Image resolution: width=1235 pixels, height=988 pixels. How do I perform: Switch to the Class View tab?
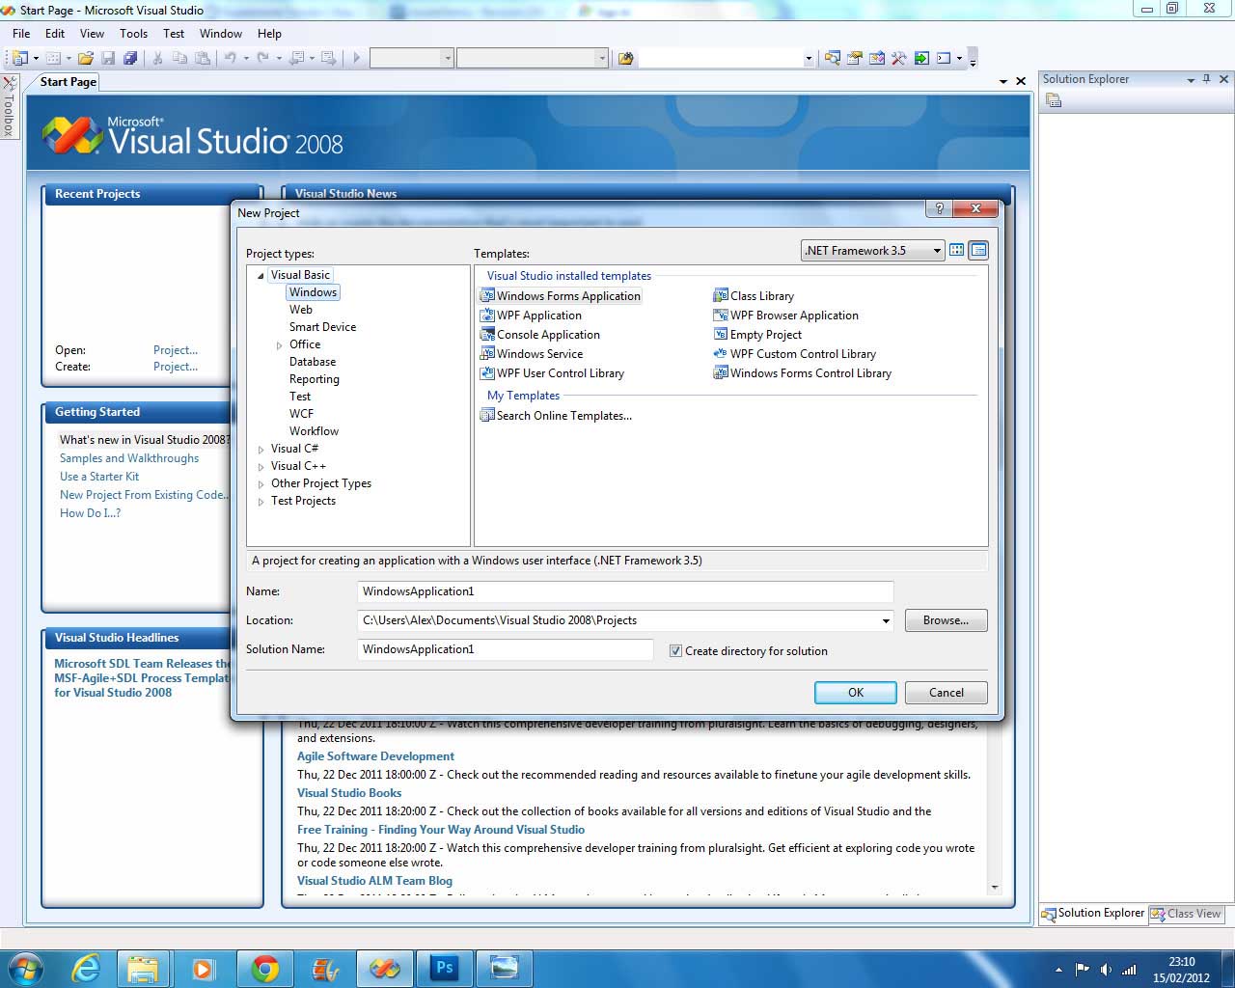(1186, 914)
